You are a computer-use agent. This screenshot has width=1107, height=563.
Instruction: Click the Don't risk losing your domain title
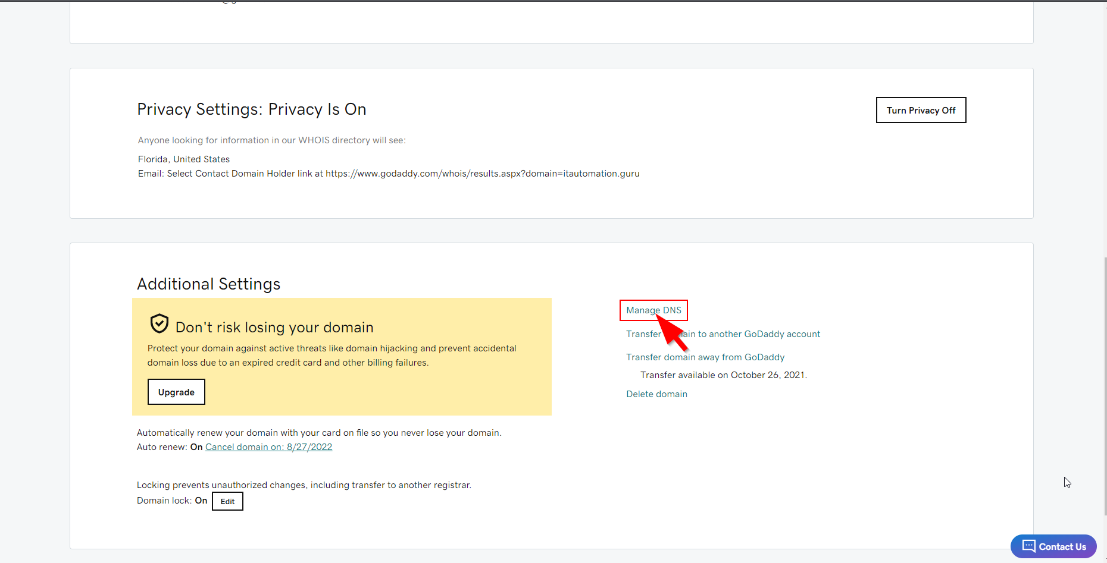click(x=274, y=328)
